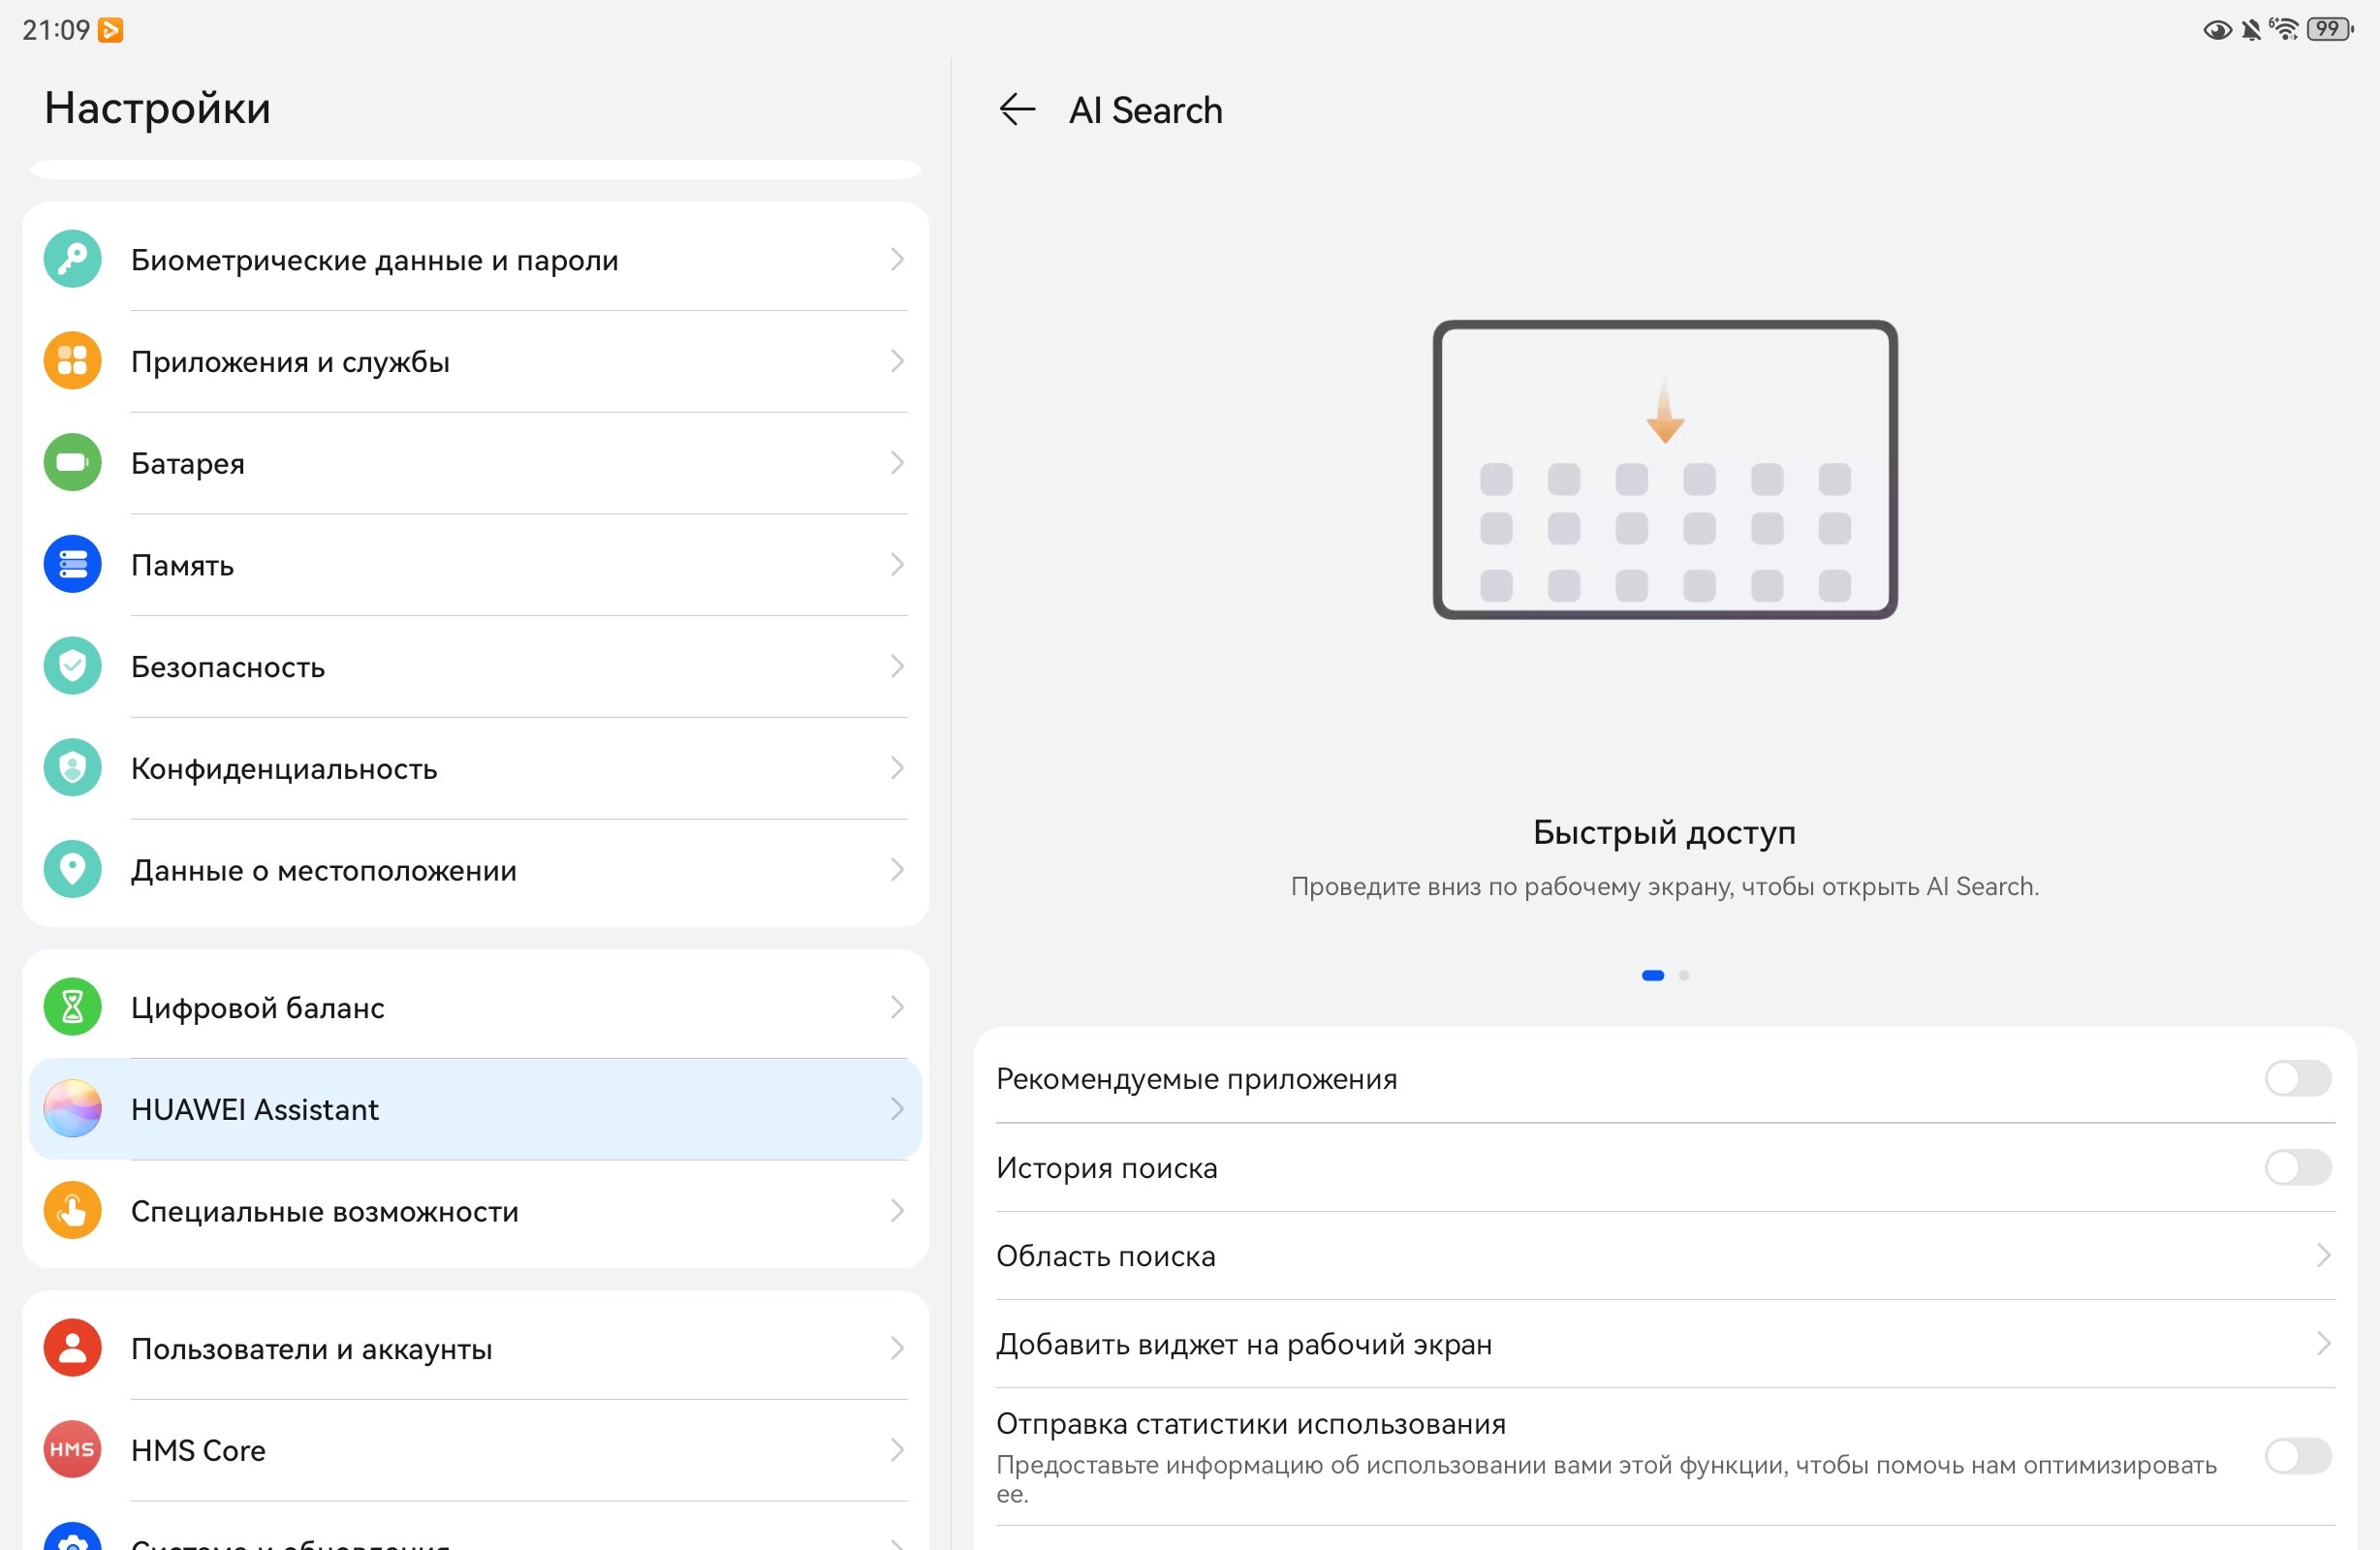Viewport: 2380px width, 1550px height.
Task: Turn on История поиска switch
Action: tap(2298, 1167)
